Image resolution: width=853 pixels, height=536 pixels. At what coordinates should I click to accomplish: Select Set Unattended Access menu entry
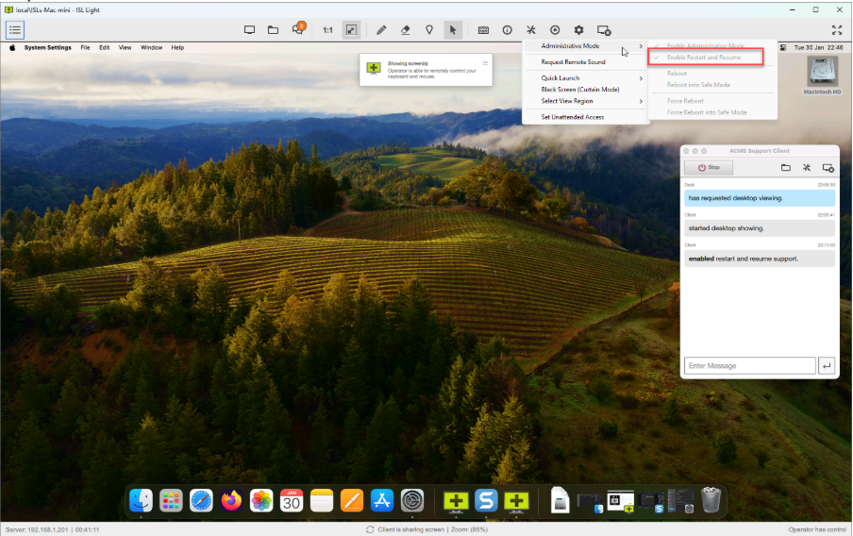(572, 117)
